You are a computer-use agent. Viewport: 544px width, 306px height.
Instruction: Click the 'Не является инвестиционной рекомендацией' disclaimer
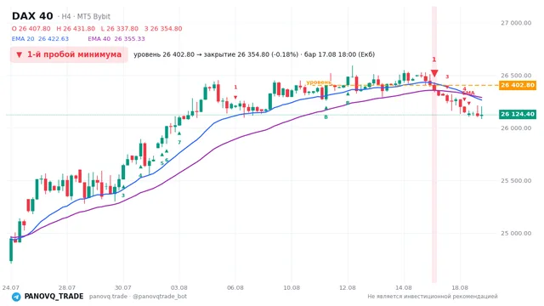(x=433, y=297)
